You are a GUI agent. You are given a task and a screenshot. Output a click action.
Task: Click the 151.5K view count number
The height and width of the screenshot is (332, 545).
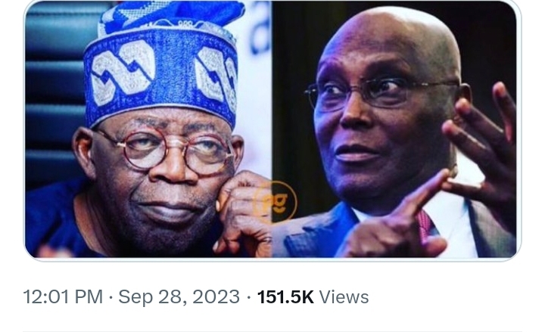click(x=285, y=297)
